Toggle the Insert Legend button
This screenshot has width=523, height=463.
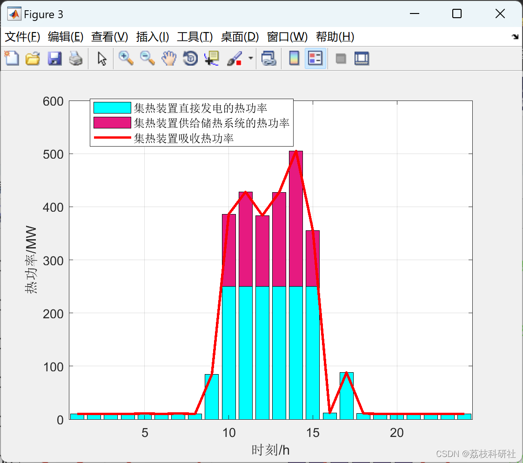click(x=315, y=58)
